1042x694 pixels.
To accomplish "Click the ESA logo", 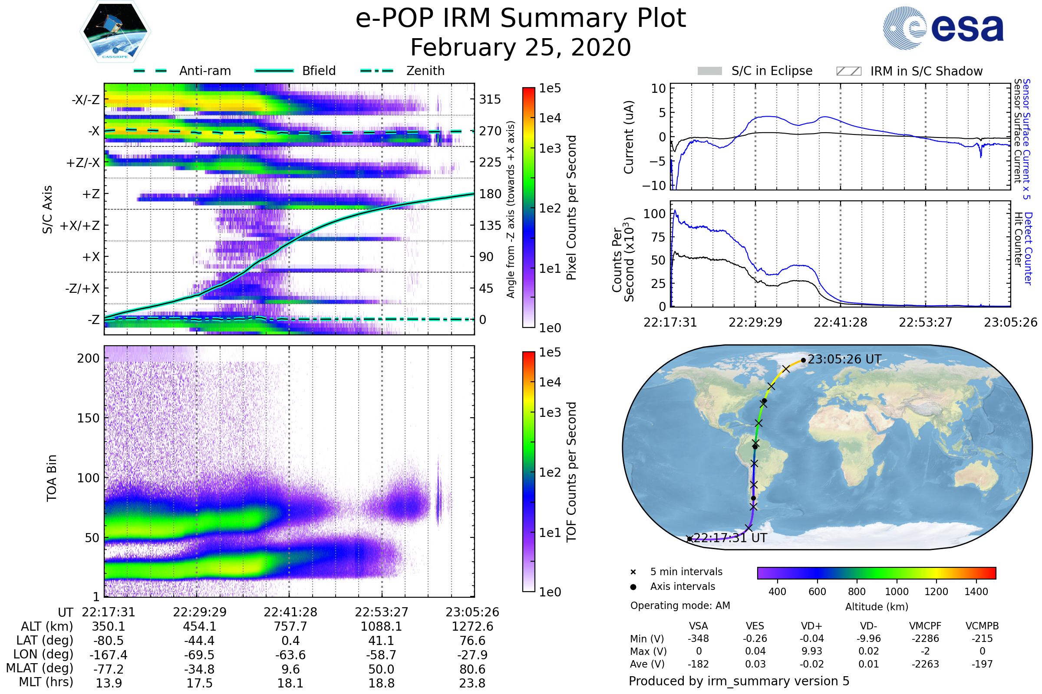I will [x=943, y=27].
